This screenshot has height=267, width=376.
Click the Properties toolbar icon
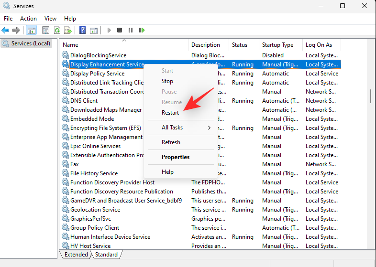point(46,30)
